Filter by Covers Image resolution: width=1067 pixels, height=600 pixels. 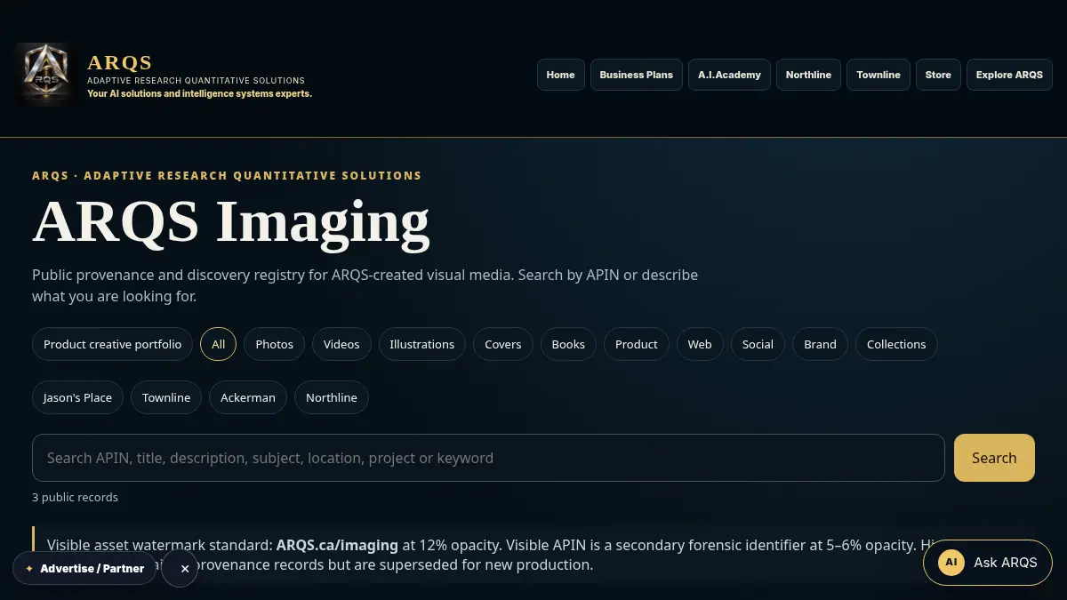pyautogui.click(x=503, y=344)
